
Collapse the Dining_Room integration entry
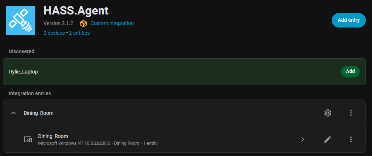pyautogui.click(x=13, y=113)
